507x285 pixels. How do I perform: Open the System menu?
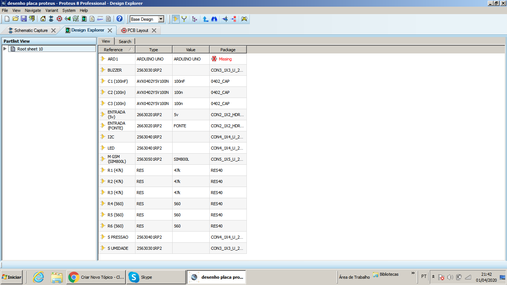[x=69, y=10]
